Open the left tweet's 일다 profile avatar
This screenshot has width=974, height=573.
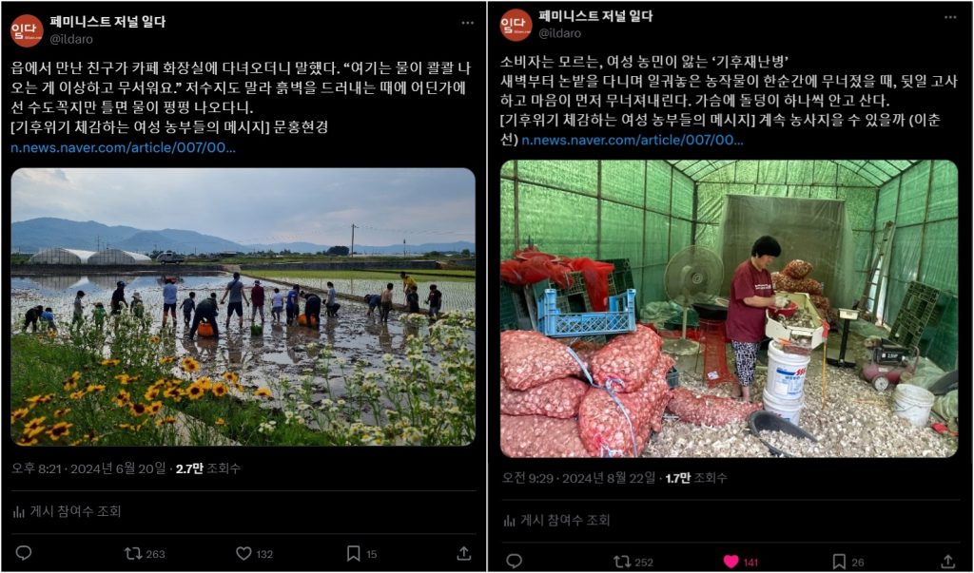coord(27,30)
